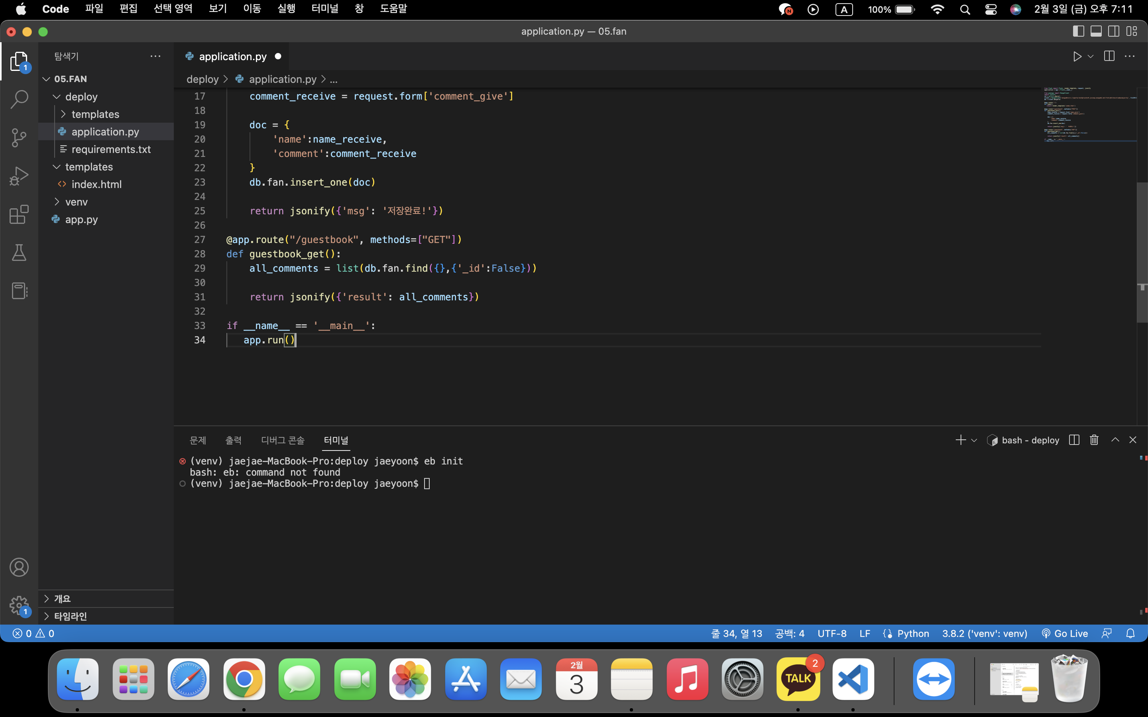
Task: Open the Accounts menu icon
Action: click(x=19, y=567)
